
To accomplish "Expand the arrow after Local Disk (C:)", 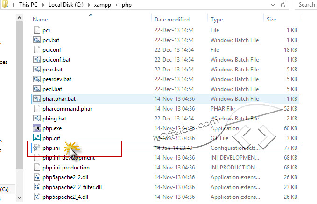I will pyautogui.click(x=89, y=5).
